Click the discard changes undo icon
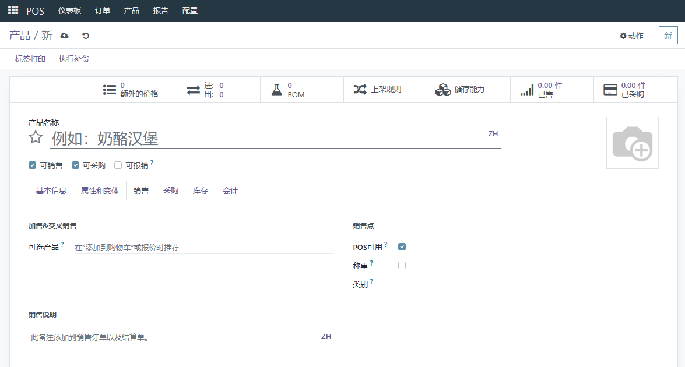 tap(86, 36)
